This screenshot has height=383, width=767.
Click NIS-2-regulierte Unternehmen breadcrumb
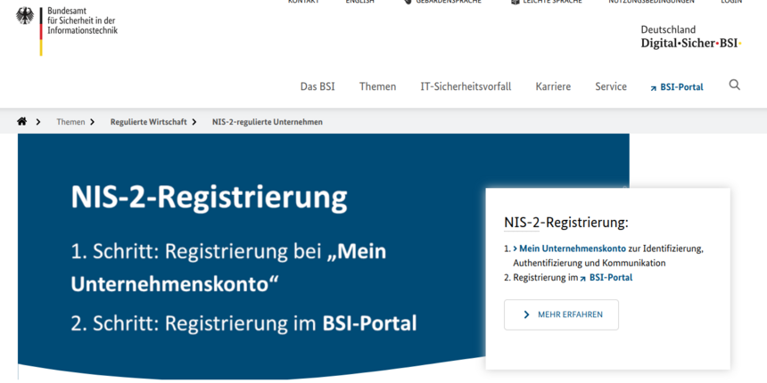(x=267, y=121)
